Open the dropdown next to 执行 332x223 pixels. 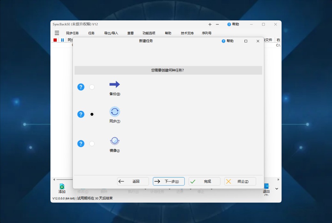point(146,189)
